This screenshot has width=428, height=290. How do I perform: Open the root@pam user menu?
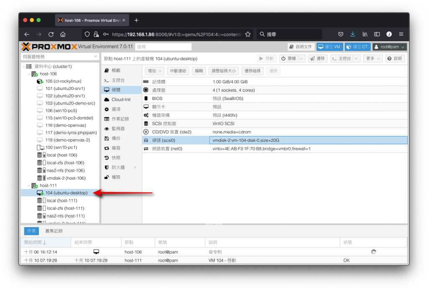[x=390, y=47]
